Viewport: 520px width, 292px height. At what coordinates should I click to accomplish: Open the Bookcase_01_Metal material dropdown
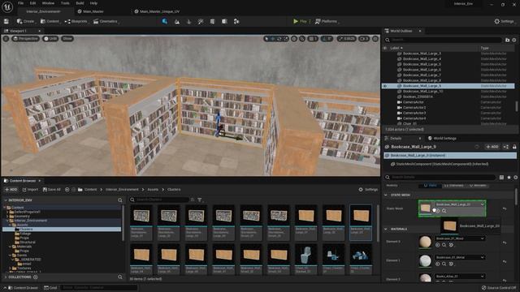click(460, 257)
